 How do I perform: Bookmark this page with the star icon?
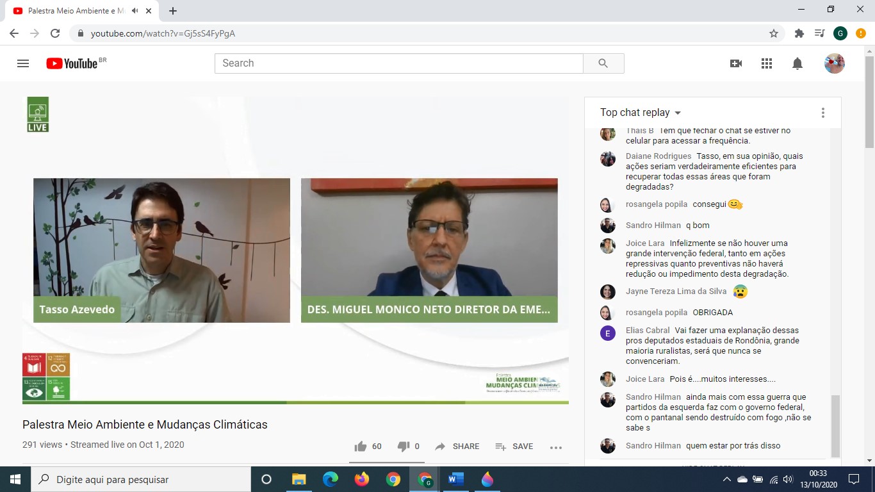tap(774, 33)
